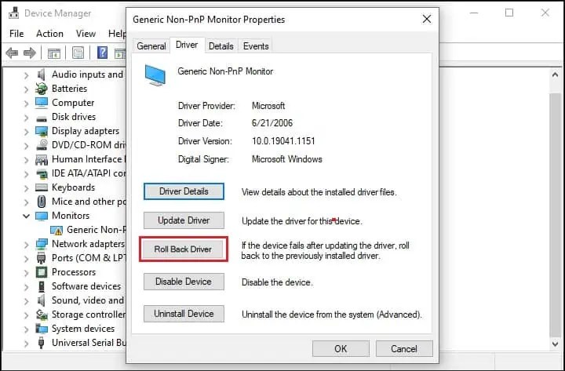Click the Universal Serial Bus icon
Viewport: 565px width, 371px height.
click(x=42, y=343)
